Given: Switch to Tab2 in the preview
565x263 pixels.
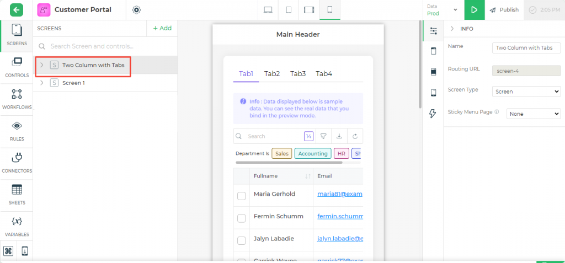Looking at the screenshot, I should (x=271, y=74).
